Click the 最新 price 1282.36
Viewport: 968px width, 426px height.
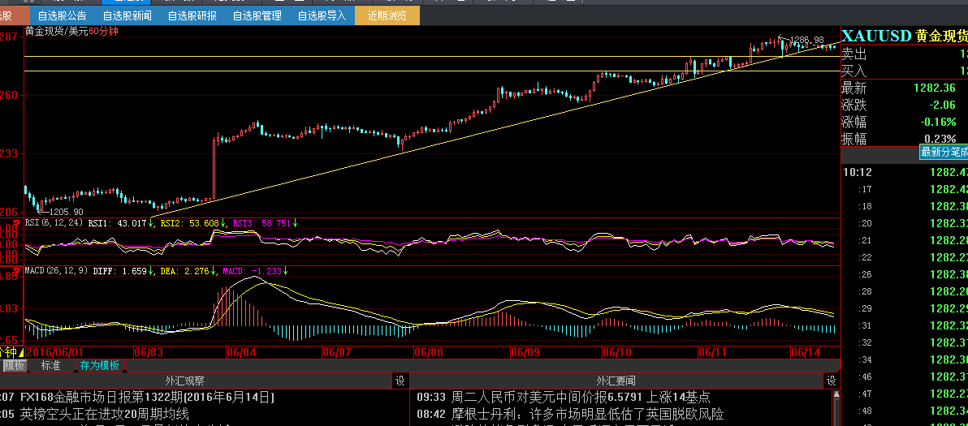[936, 88]
